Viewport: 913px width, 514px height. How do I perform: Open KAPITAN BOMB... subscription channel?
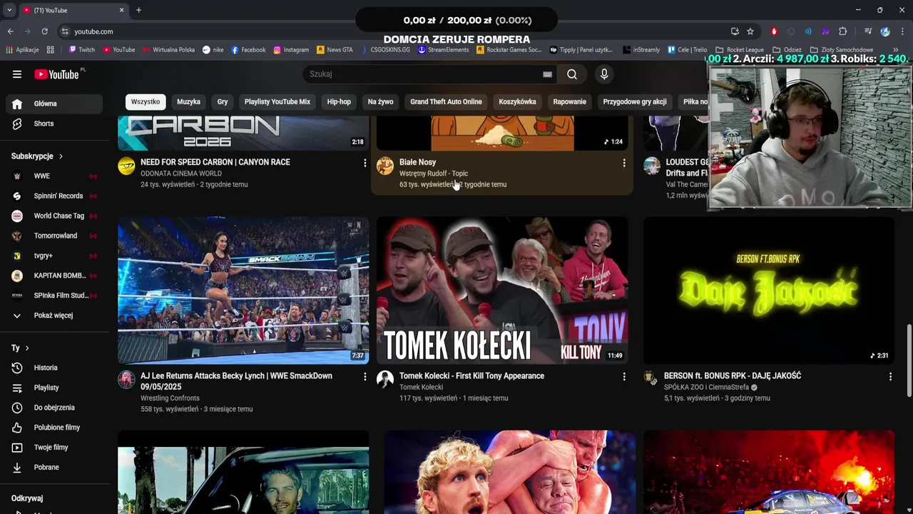coord(54,276)
